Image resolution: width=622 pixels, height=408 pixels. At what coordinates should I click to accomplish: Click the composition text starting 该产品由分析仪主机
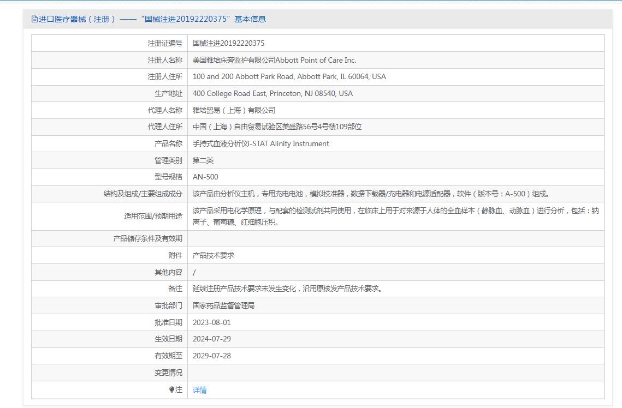point(371,194)
